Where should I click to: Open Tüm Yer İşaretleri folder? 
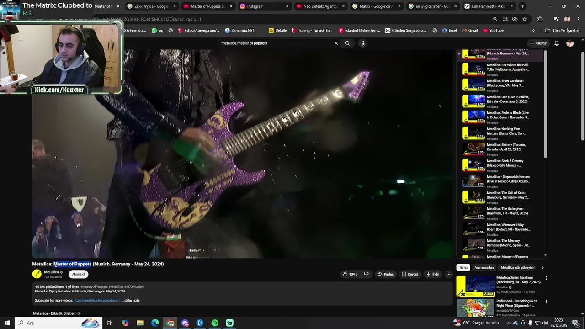(563, 31)
